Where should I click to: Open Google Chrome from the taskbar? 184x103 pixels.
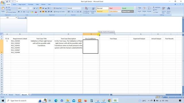coord(109,100)
